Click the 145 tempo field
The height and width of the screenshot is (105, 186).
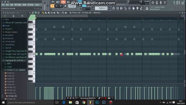click(72, 6)
